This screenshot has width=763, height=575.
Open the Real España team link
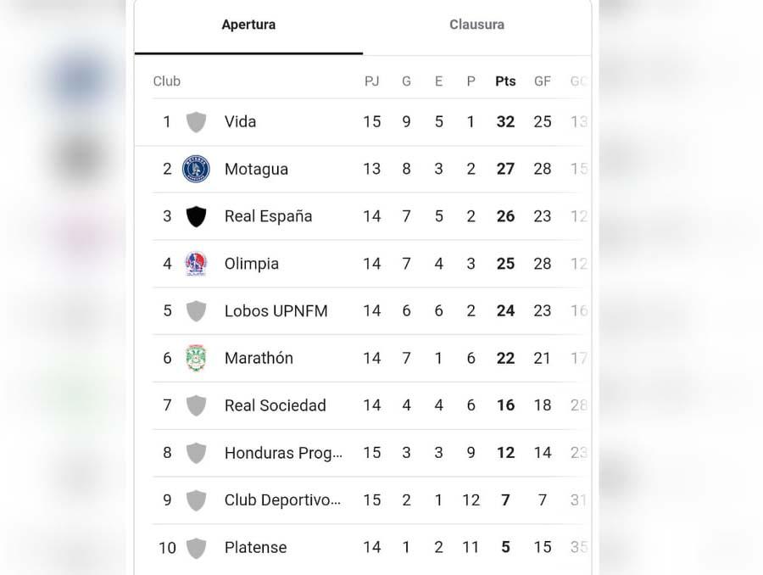pos(268,216)
